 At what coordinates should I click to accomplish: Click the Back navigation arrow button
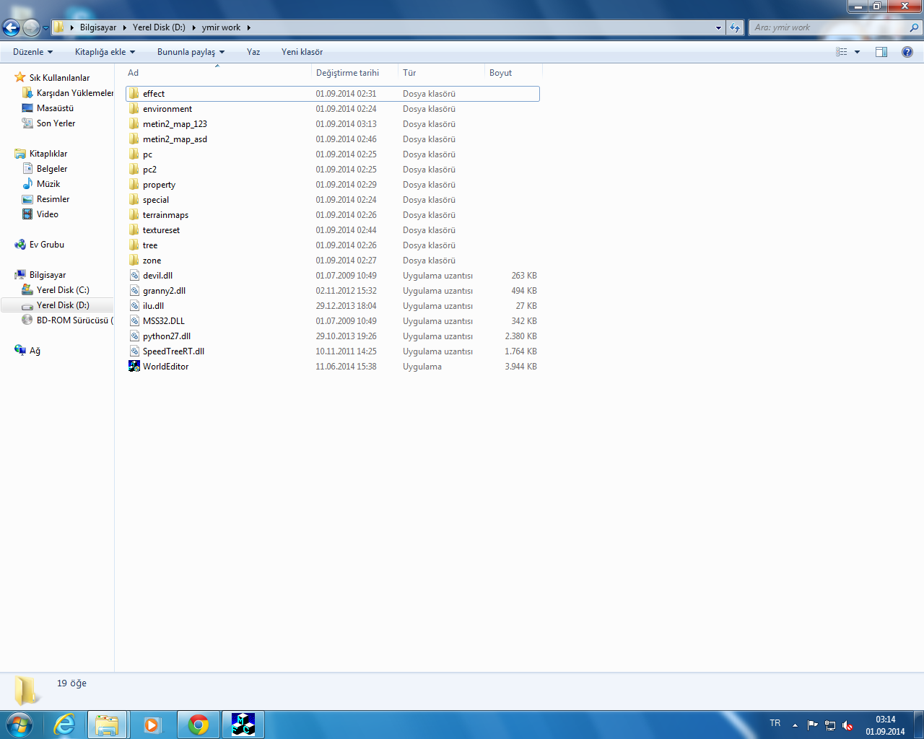click(11, 27)
